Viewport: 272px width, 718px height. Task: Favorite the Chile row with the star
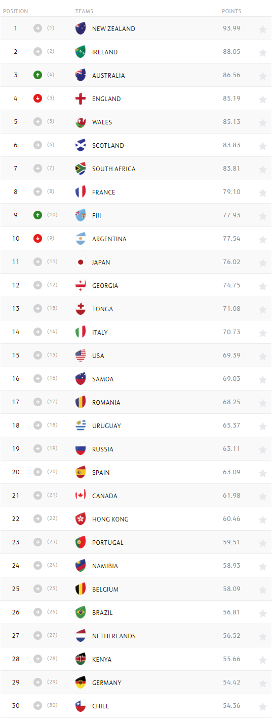[262, 707]
